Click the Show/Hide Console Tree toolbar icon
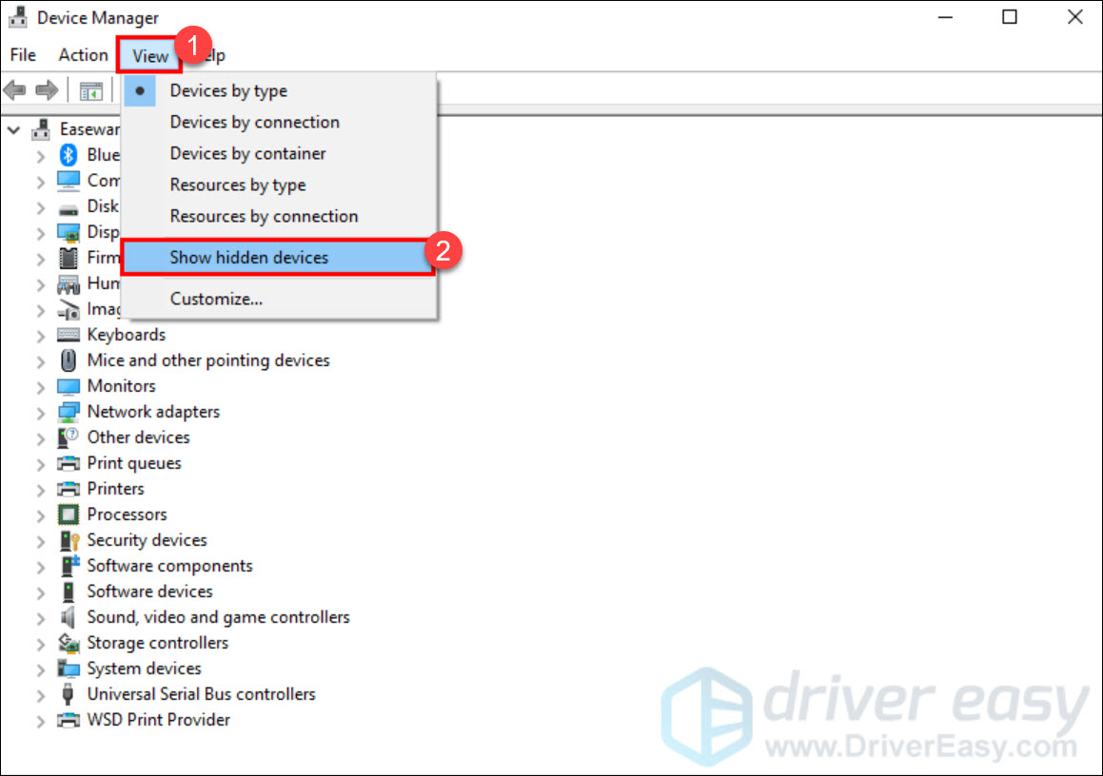 tap(90, 89)
